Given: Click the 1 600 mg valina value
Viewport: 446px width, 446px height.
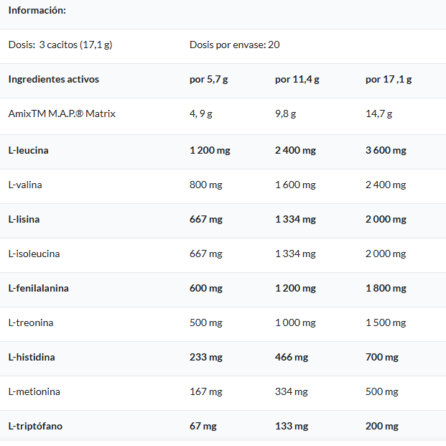Looking at the screenshot, I should (295, 185).
